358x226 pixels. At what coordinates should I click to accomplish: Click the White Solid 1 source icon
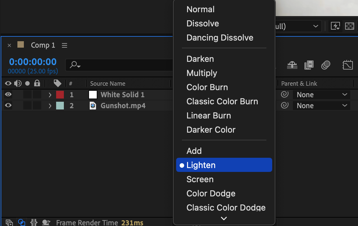[x=93, y=95]
